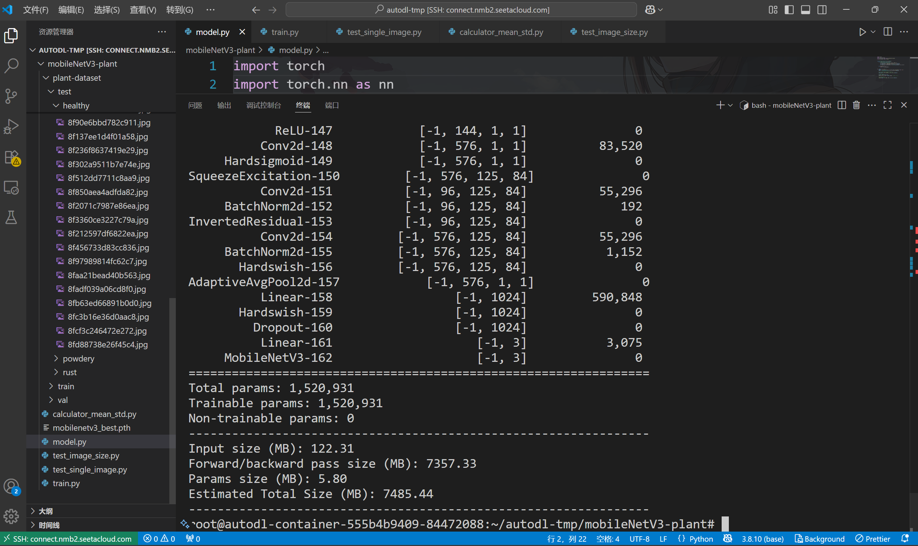
Task: Open the 输出 panel tab
Action: pos(224,106)
